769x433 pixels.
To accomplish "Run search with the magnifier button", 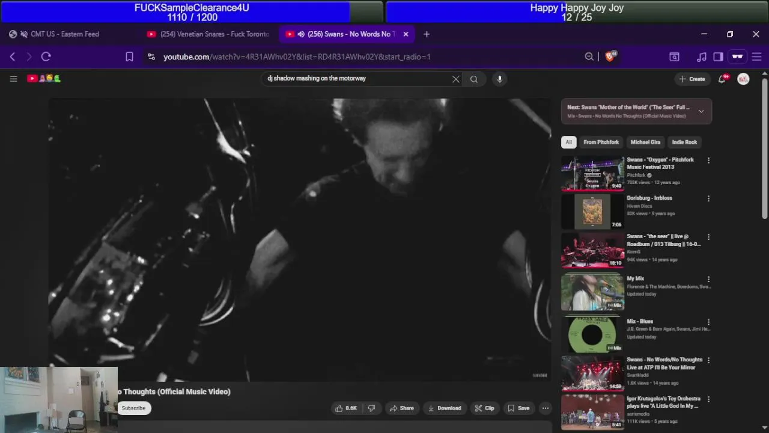I will pos(474,79).
